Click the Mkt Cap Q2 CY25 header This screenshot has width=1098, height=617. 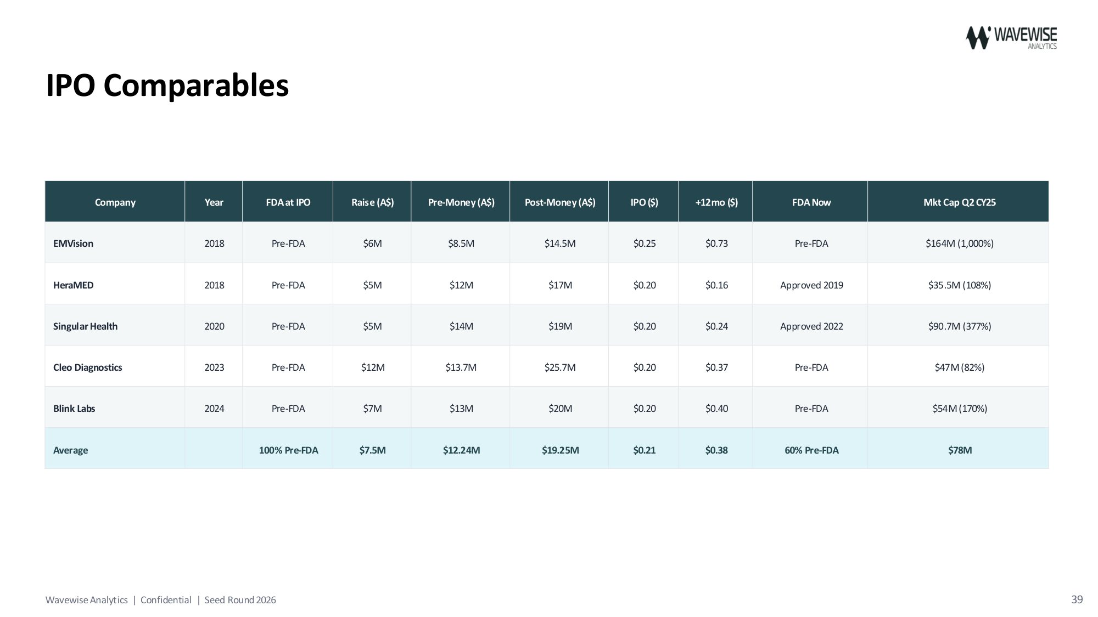[x=958, y=202]
